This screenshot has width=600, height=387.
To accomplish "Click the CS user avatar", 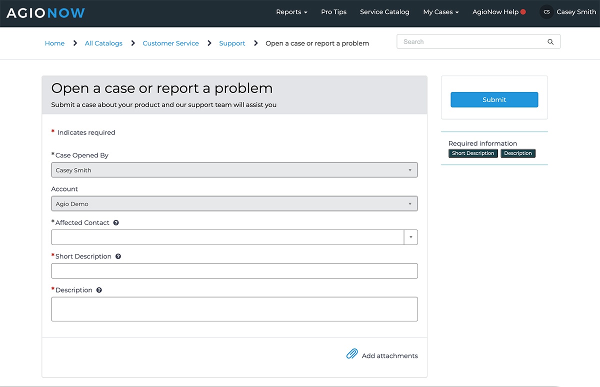I will [546, 12].
